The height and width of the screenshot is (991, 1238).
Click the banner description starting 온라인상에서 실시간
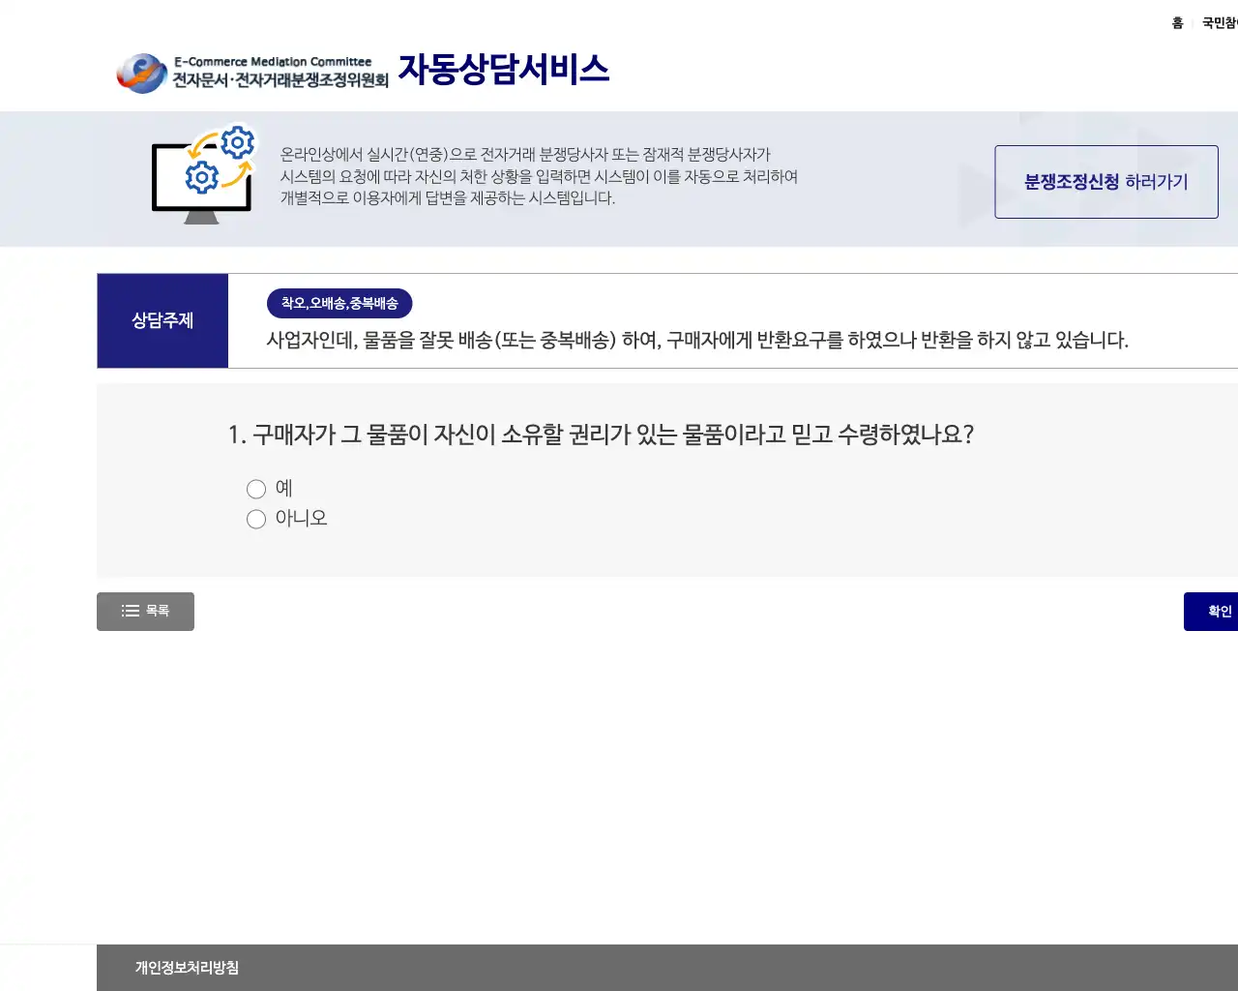click(539, 176)
